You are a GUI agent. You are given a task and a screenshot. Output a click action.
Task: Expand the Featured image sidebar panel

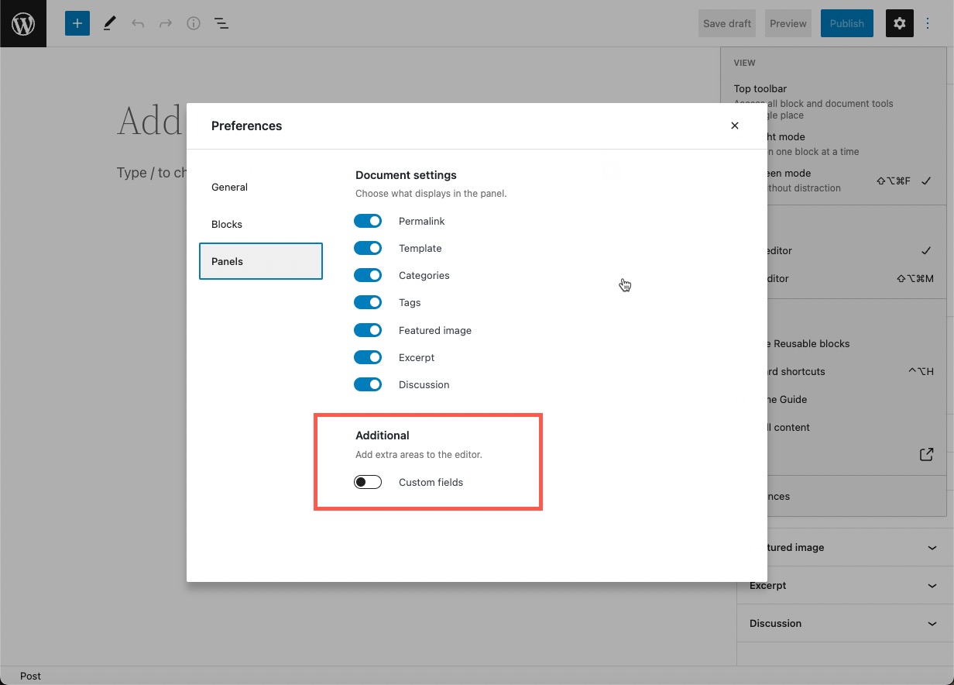click(x=844, y=548)
